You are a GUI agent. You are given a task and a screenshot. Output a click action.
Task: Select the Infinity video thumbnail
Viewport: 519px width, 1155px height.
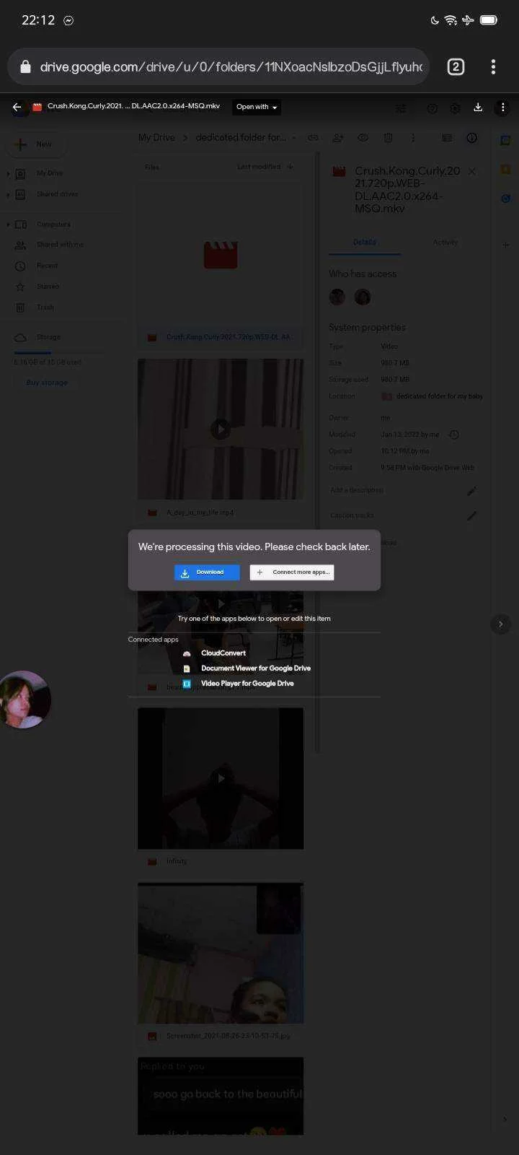(x=221, y=778)
